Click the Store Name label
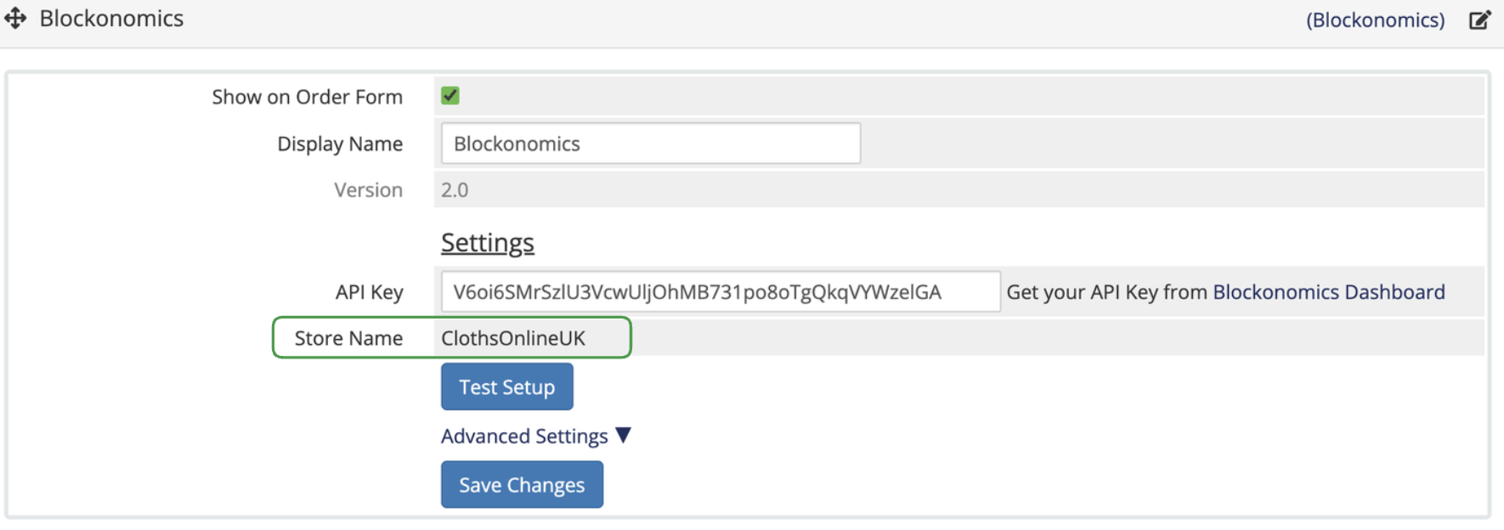Image resolution: width=1504 pixels, height=530 pixels. click(348, 338)
